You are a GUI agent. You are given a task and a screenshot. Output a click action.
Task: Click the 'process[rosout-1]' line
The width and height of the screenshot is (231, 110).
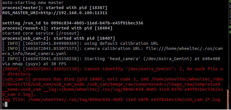pyautogui.click(x=57, y=28)
